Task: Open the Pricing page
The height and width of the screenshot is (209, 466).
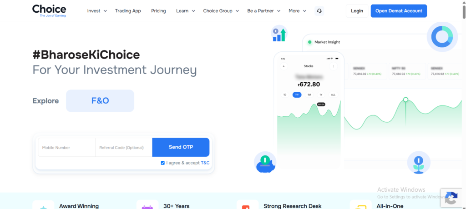Action: pos(158,11)
